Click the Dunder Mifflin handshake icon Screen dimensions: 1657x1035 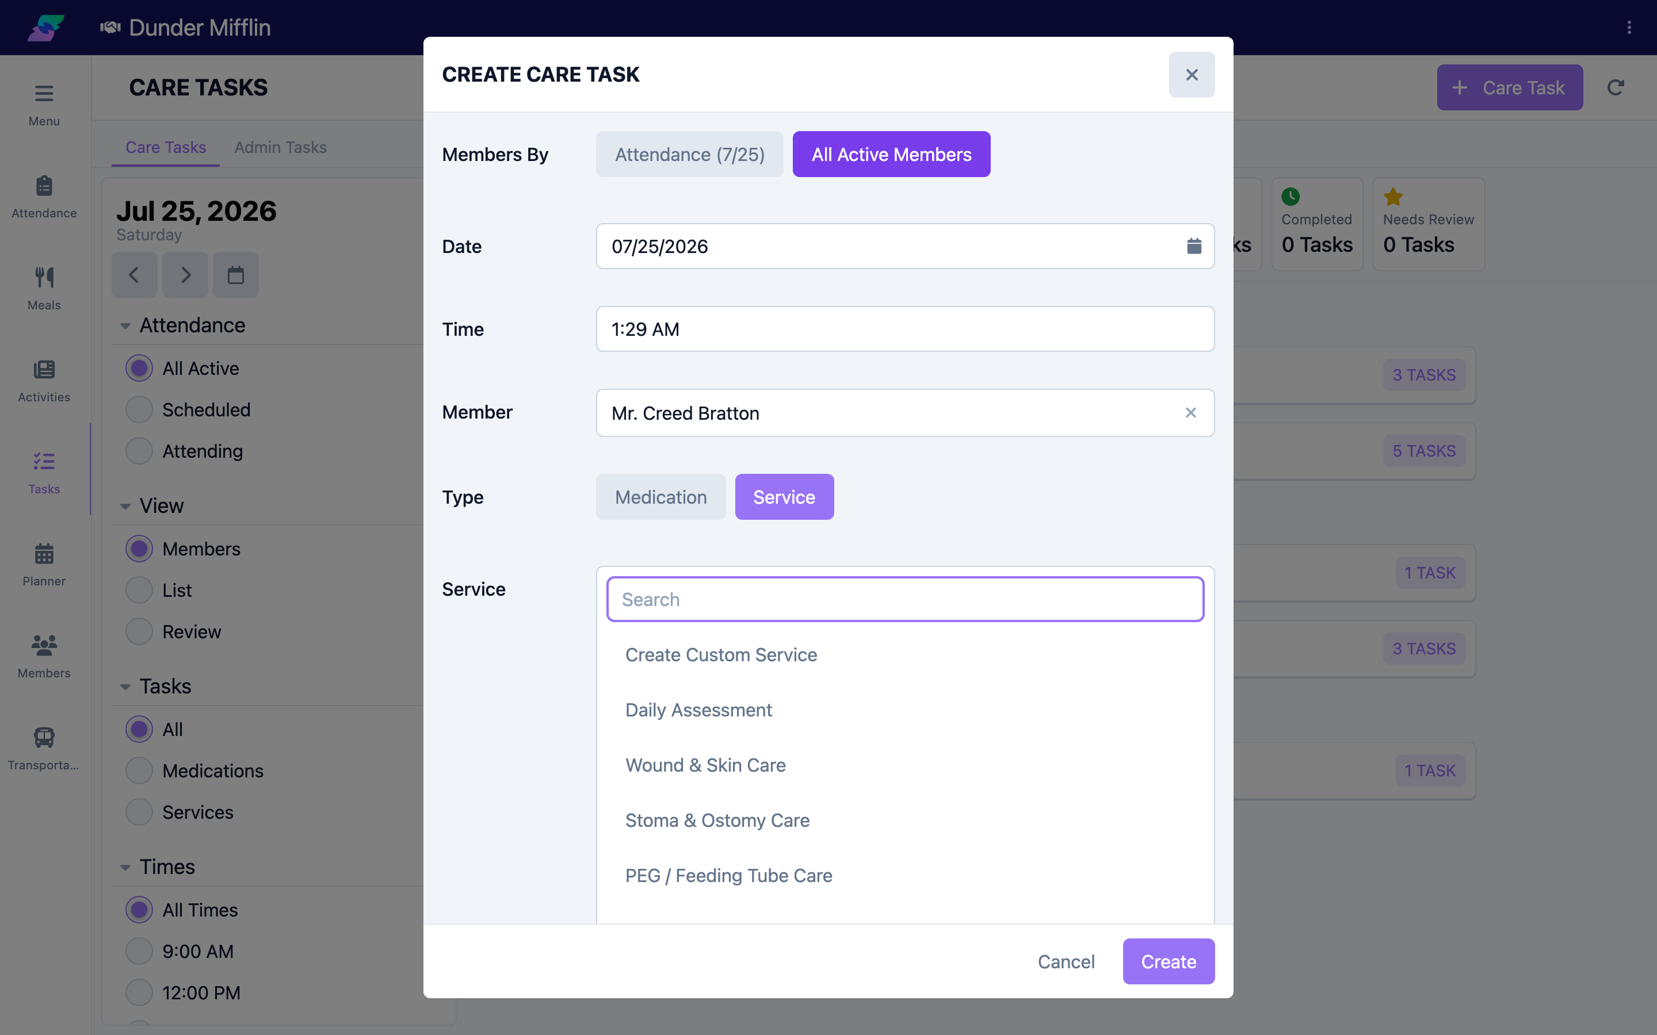pos(110,28)
